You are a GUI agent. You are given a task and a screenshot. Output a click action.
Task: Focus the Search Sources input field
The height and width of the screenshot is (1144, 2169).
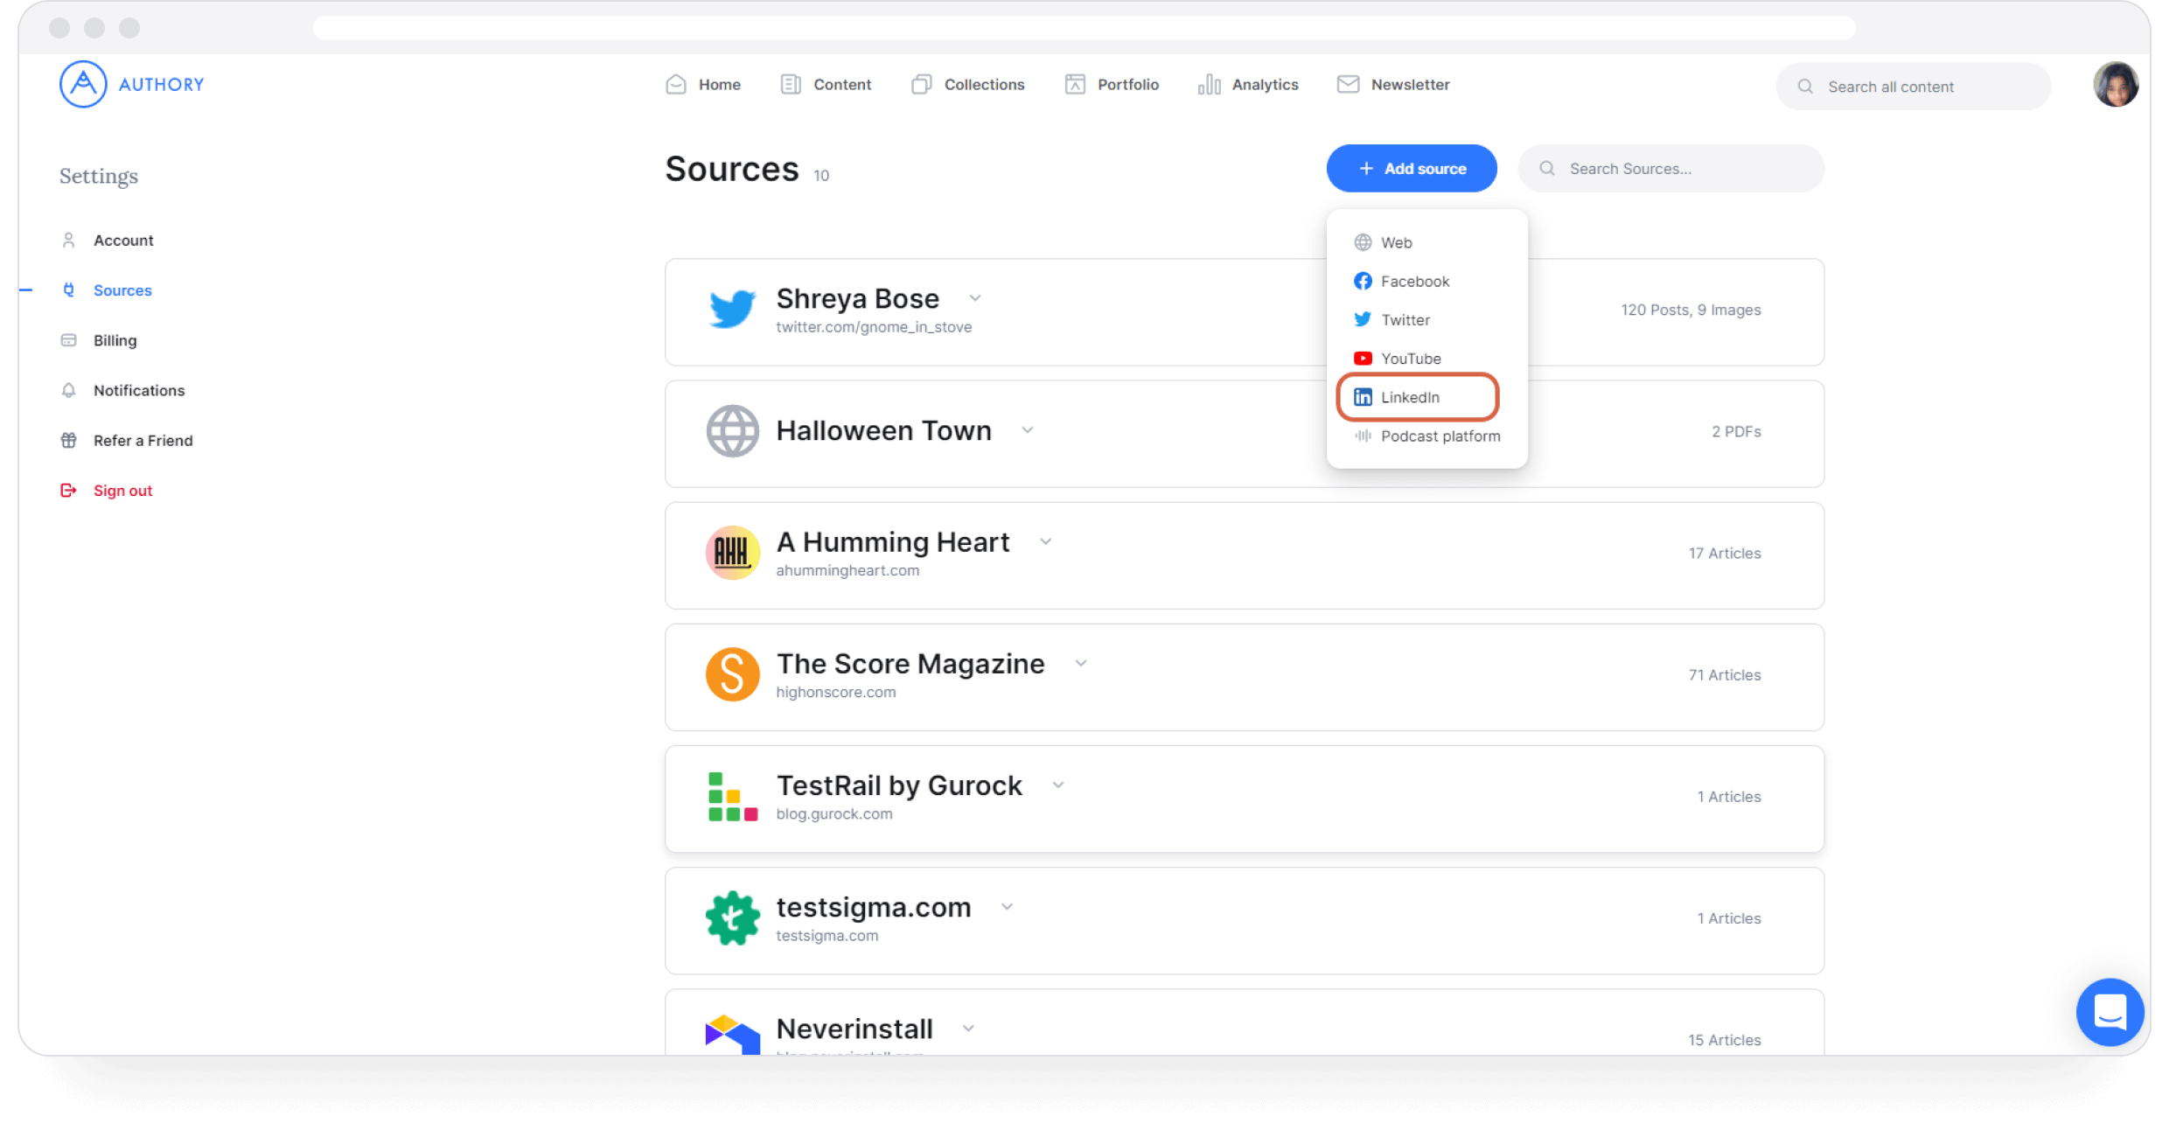(x=1670, y=168)
